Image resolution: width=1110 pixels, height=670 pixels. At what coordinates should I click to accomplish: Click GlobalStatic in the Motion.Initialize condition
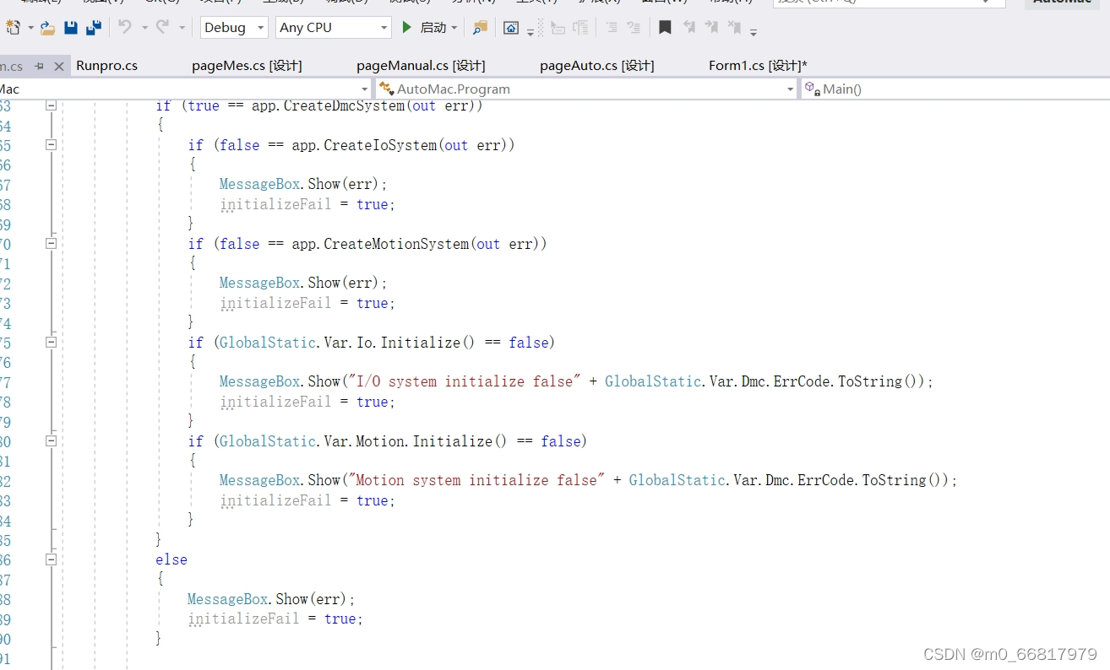click(268, 441)
